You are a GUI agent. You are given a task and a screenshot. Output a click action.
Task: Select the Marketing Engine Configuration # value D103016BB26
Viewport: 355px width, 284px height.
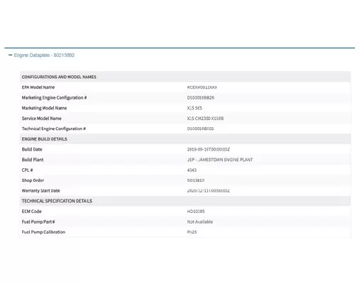(200, 98)
